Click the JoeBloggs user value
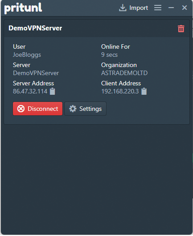This screenshot has height=236, width=193. pos(27,55)
